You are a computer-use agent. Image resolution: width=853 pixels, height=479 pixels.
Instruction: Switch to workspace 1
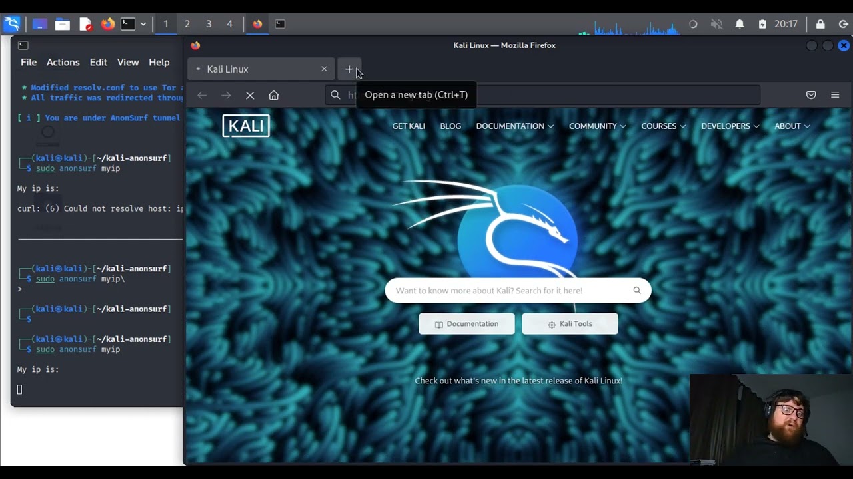click(x=166, y=24)
